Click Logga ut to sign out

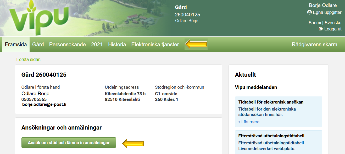click(x=332, y=29)
